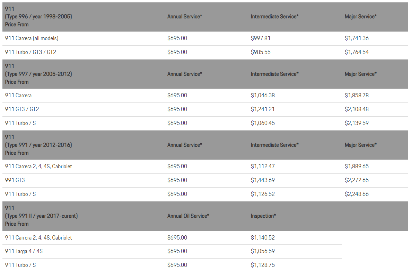
Task: Click Major Service price $1,741.36
Action: tap(357, 38)
